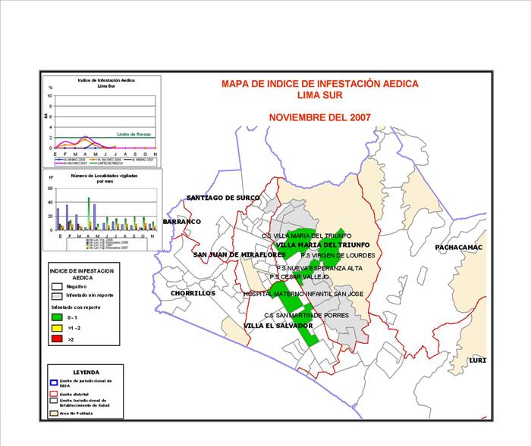531x446 pixels.
Task: Click 'P.S NUEVA ESPERANZA ALTA' label
Action: click(319, 268)
